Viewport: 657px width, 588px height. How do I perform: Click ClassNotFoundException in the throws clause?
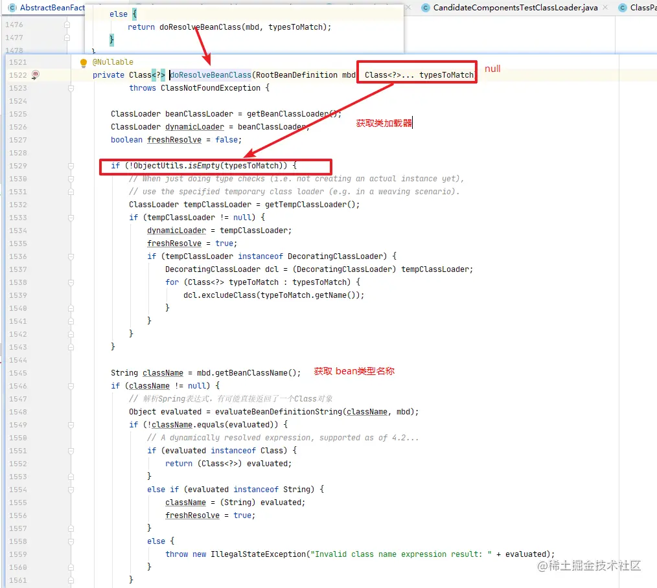tap(211, 88)
